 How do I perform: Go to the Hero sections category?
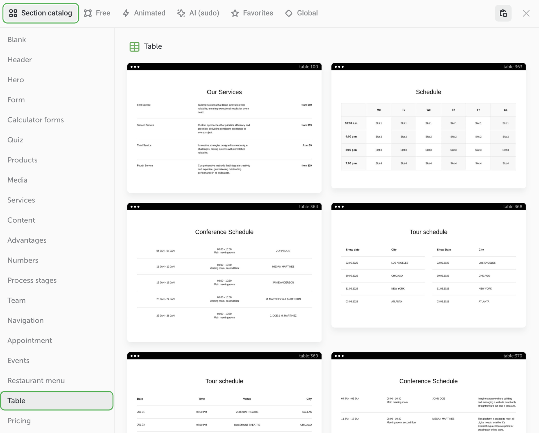tap(16, 80)
